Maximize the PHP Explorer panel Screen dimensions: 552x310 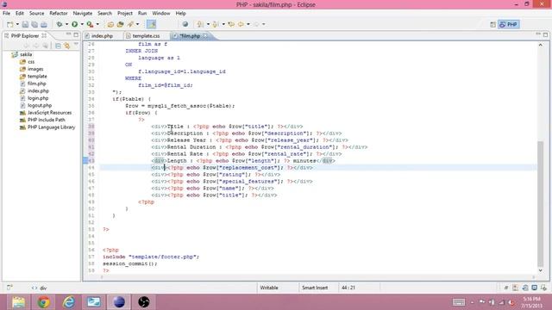pyautogui.click(x=76, y=34)
